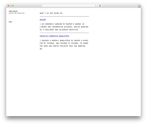The width and height of the screenshot is (147, 125).
Task: Click the paragraph about the monthly newsletter
Action: 64,45
